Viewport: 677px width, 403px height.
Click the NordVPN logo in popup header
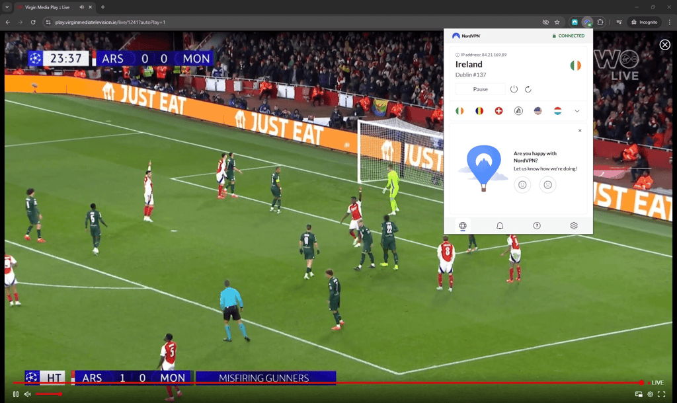(x=466, y=36)
